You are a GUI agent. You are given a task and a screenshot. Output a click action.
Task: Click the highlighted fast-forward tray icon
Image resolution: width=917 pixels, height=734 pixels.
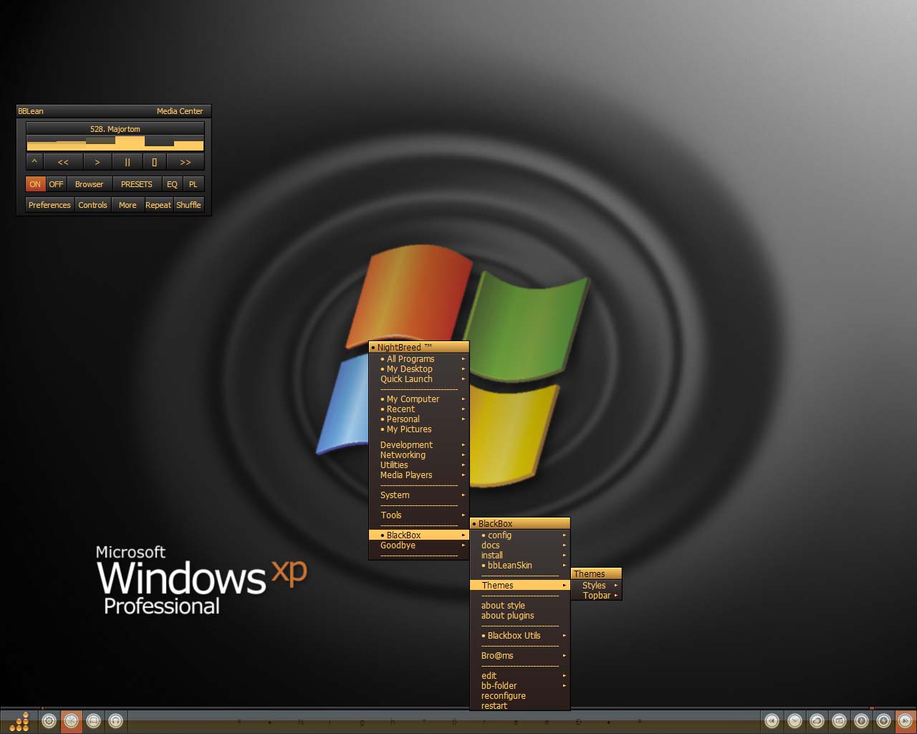point(905,721)
